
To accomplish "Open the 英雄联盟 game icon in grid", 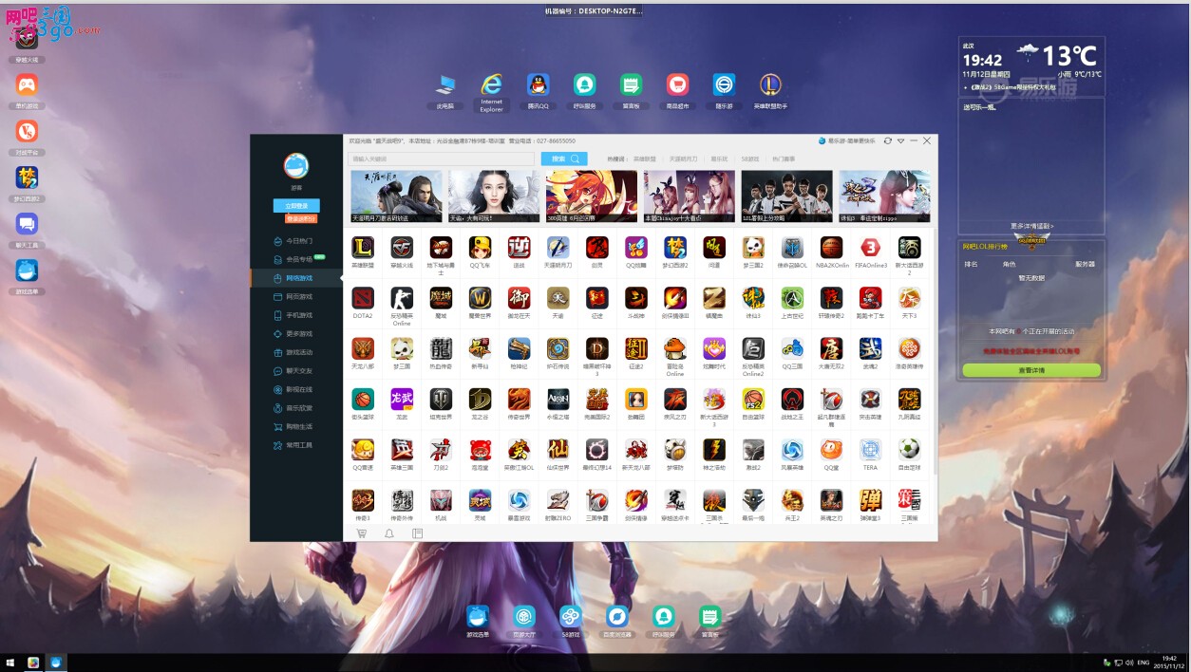I will coord(363,248).
